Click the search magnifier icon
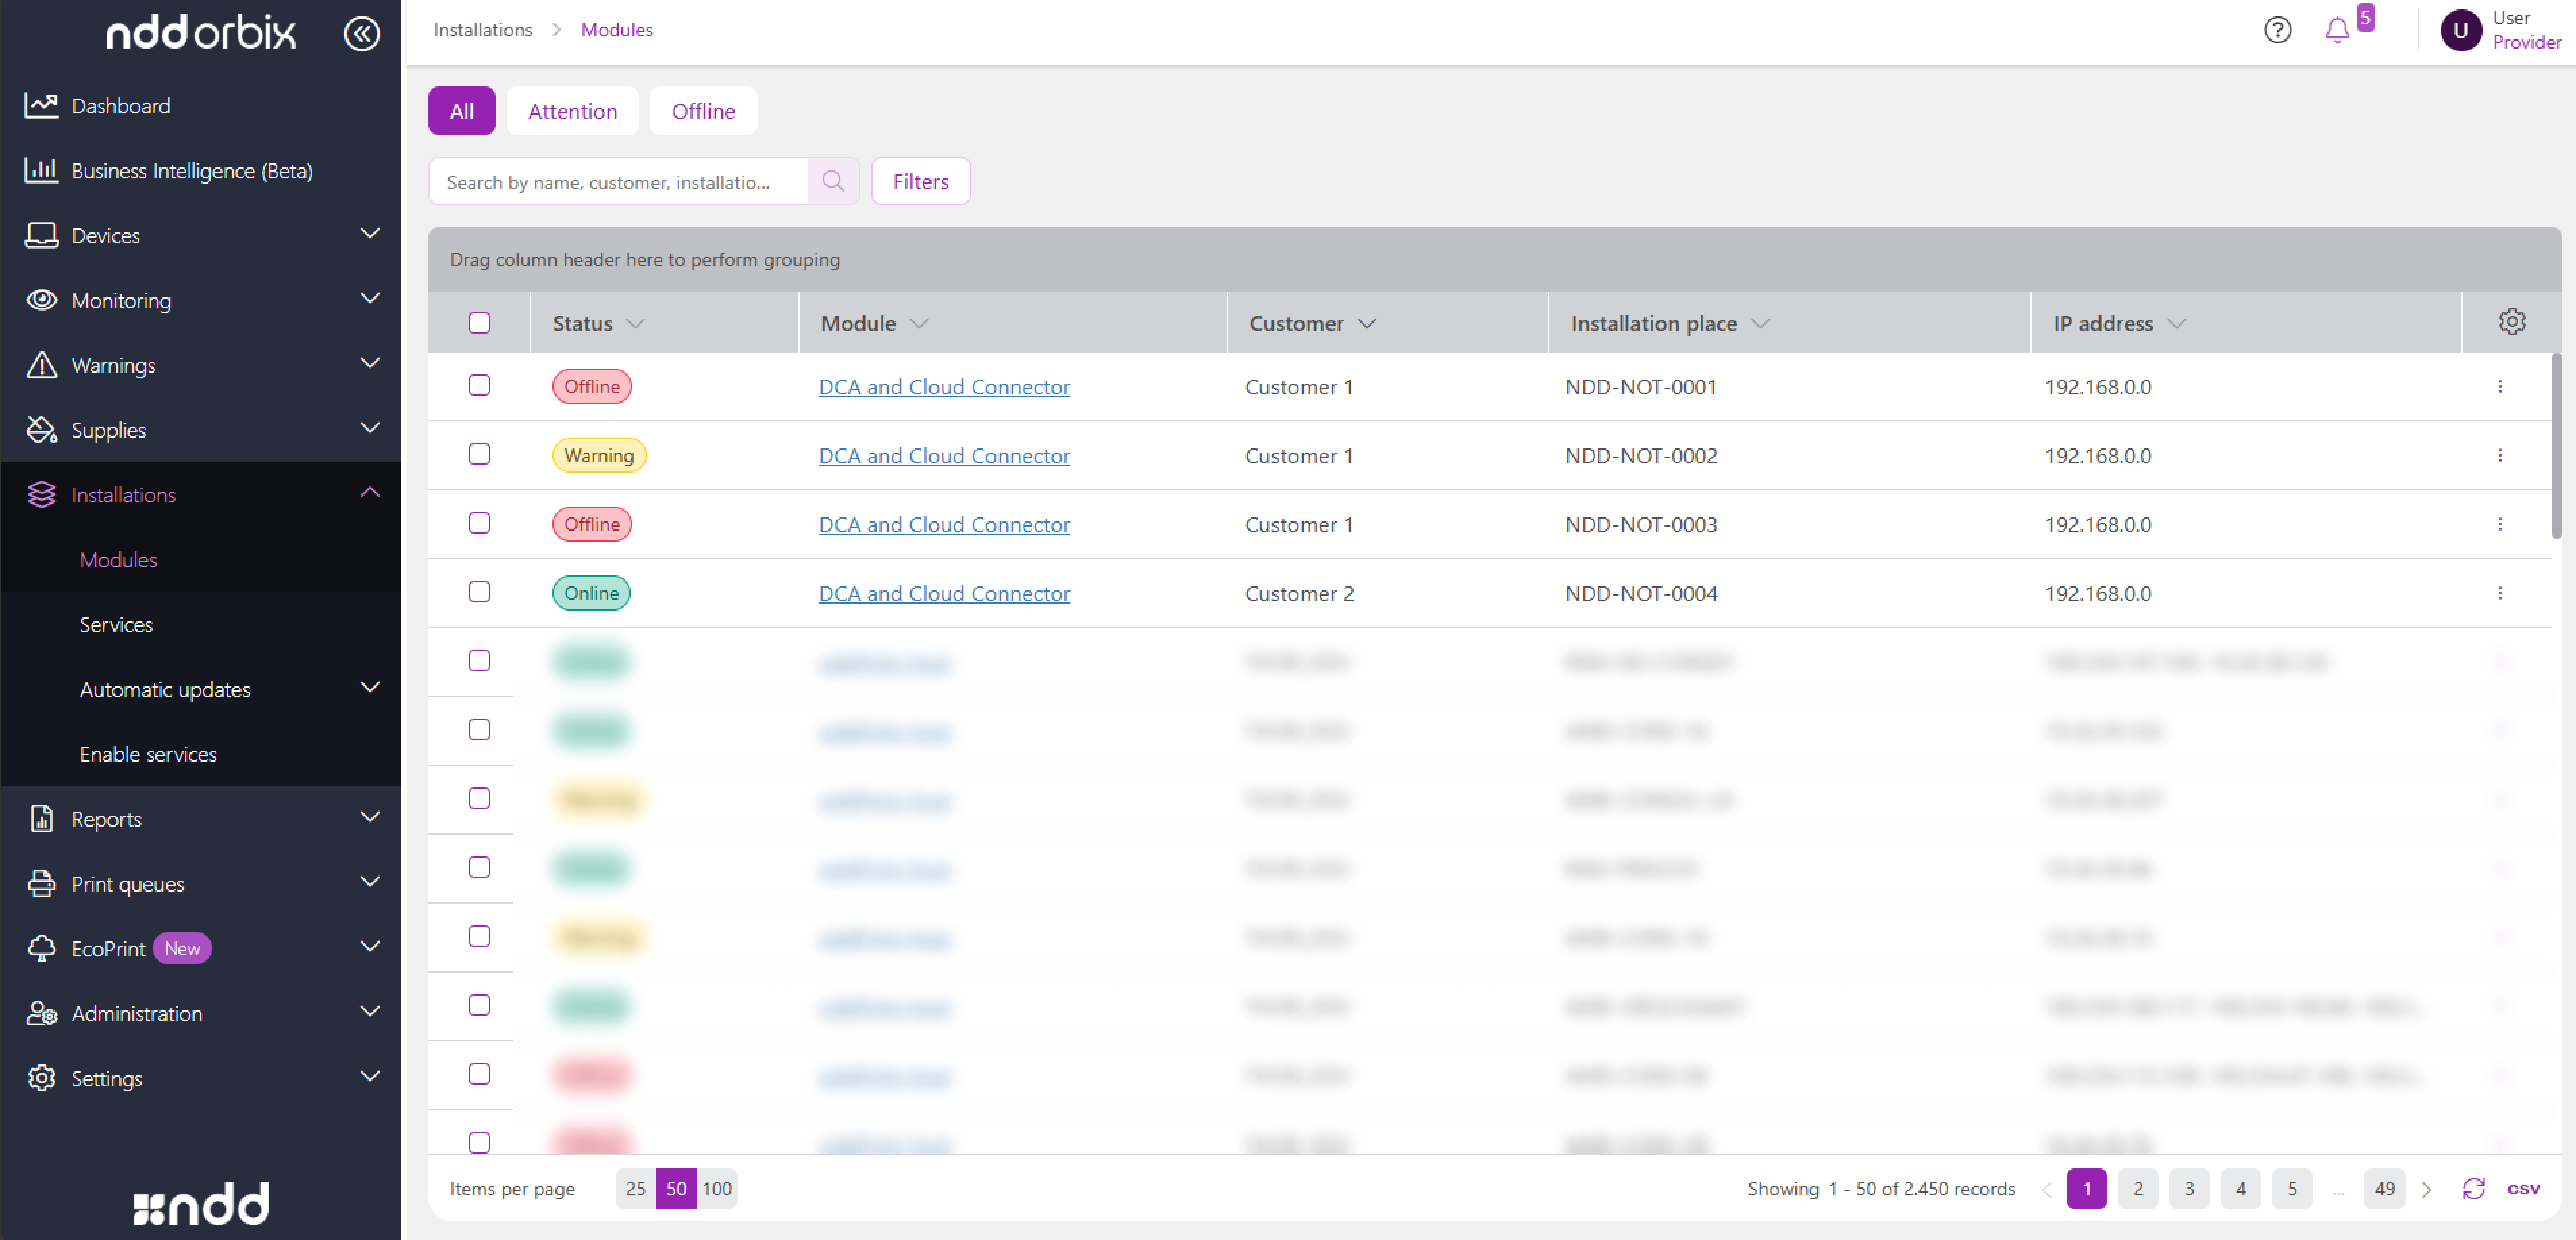The width and height of the screenshot is (2576, 1240). click(833, 181)
